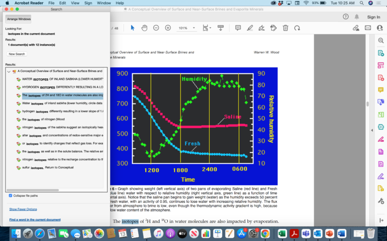387x241 pixels.
Task: Click Show Fewer Options link
Action: (23, 209)
